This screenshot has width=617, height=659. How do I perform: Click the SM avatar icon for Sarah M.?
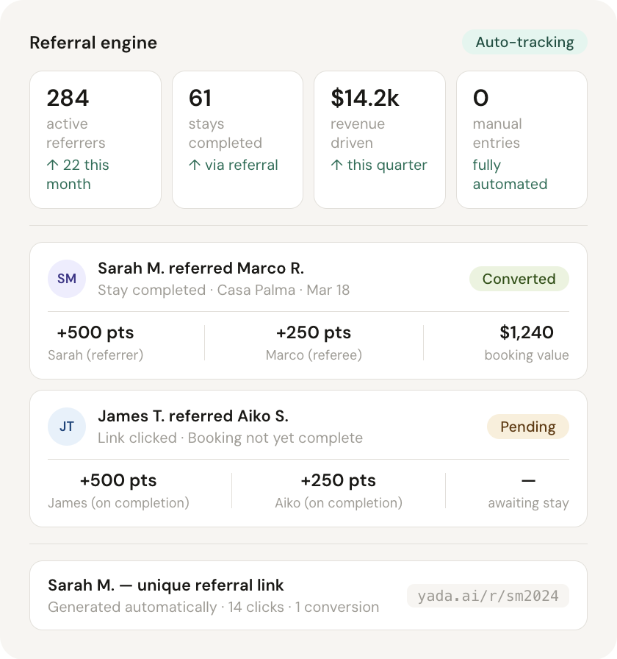pyautogui.click(x=67, y=279)
